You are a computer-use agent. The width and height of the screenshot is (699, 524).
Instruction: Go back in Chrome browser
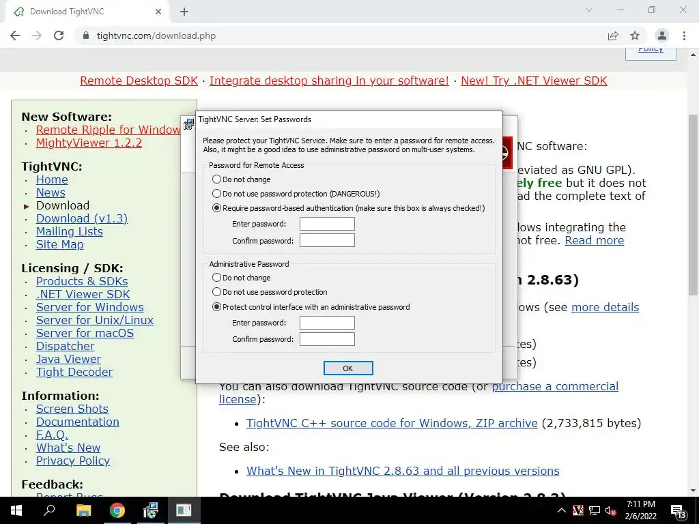pos(15,35)
